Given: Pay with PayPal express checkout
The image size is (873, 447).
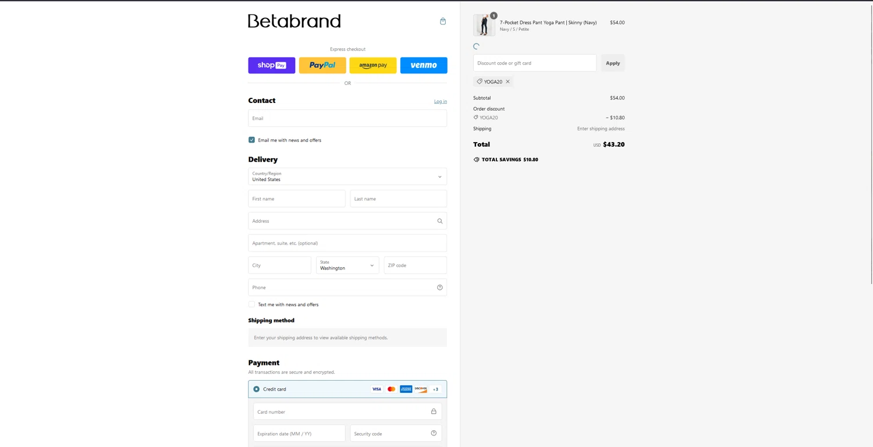Looking at the screenshot, I should point(322,65).
